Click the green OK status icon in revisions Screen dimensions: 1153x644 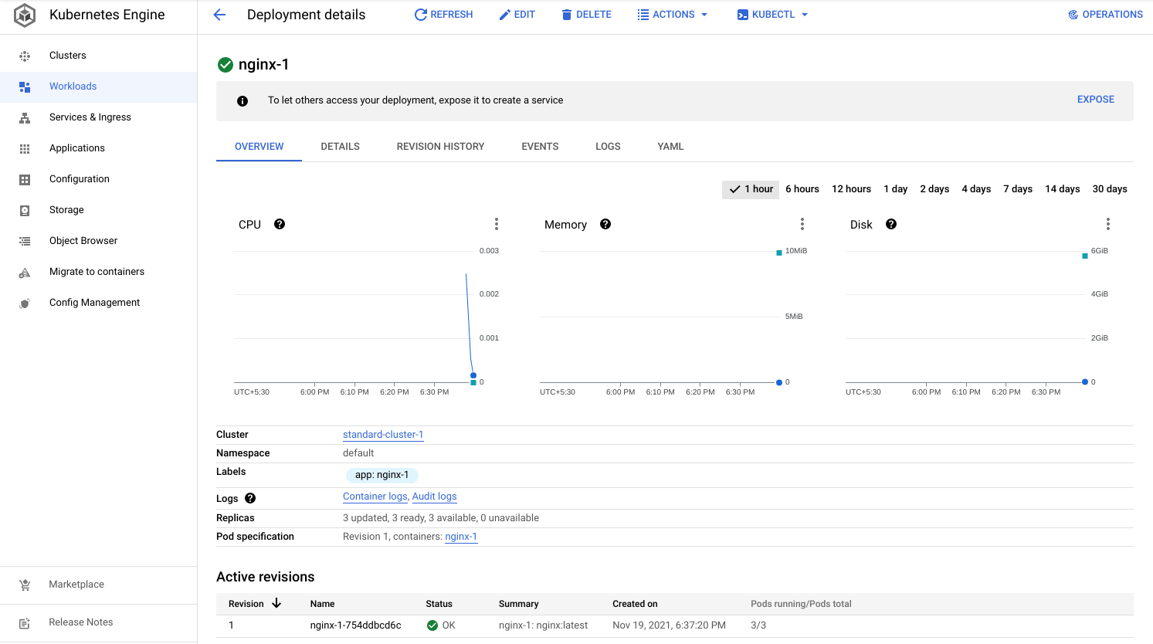click(432, 625)
